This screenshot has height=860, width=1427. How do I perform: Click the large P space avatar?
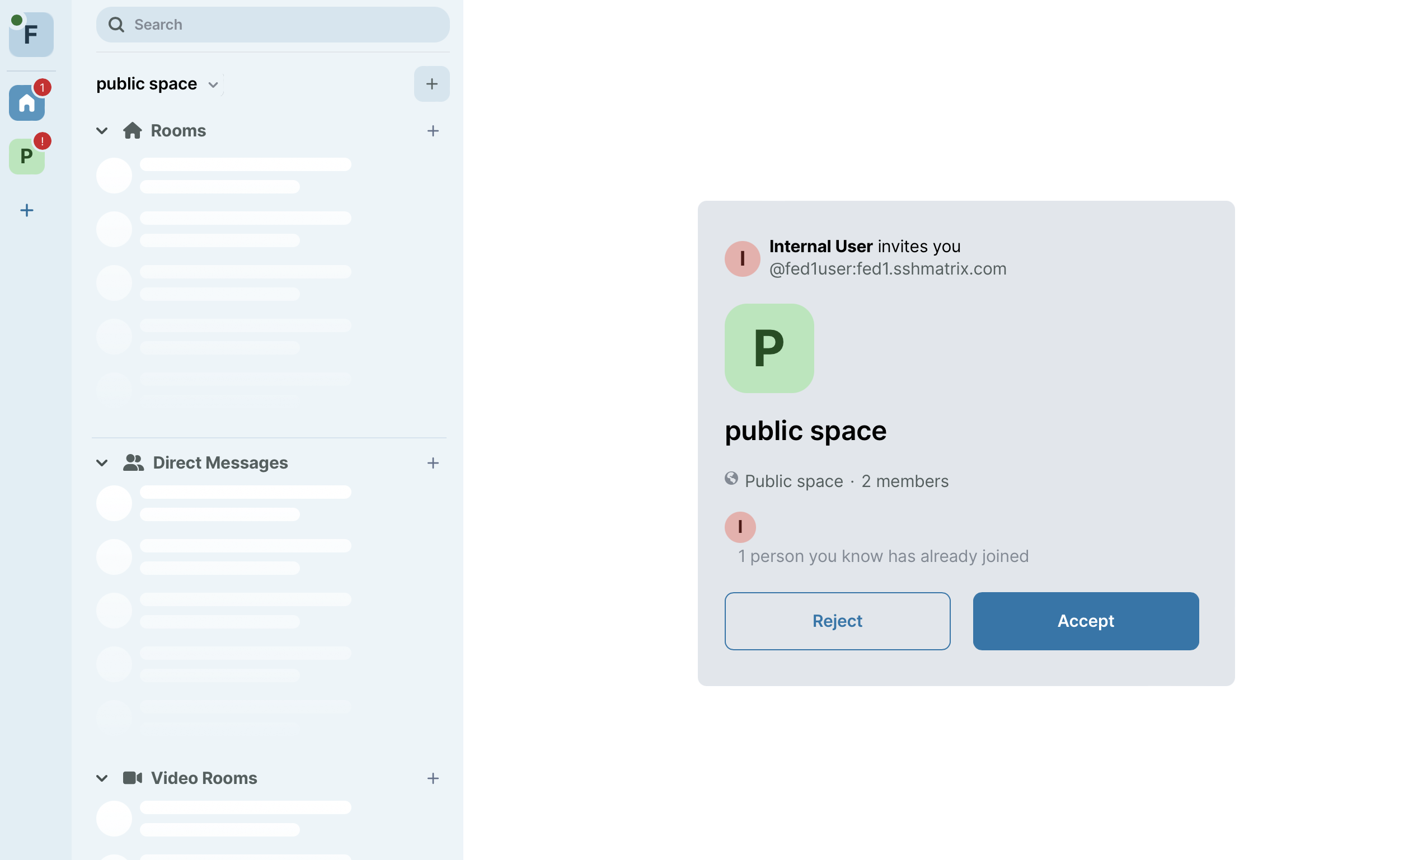tap(769, 348)
